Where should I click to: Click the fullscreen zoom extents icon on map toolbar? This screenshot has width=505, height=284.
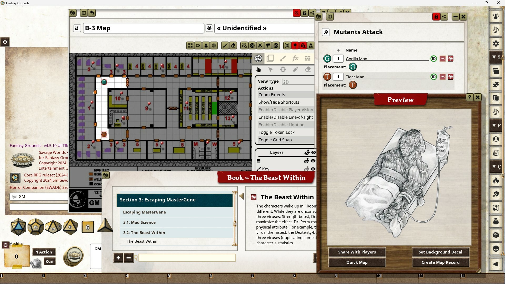pos(190,45)
